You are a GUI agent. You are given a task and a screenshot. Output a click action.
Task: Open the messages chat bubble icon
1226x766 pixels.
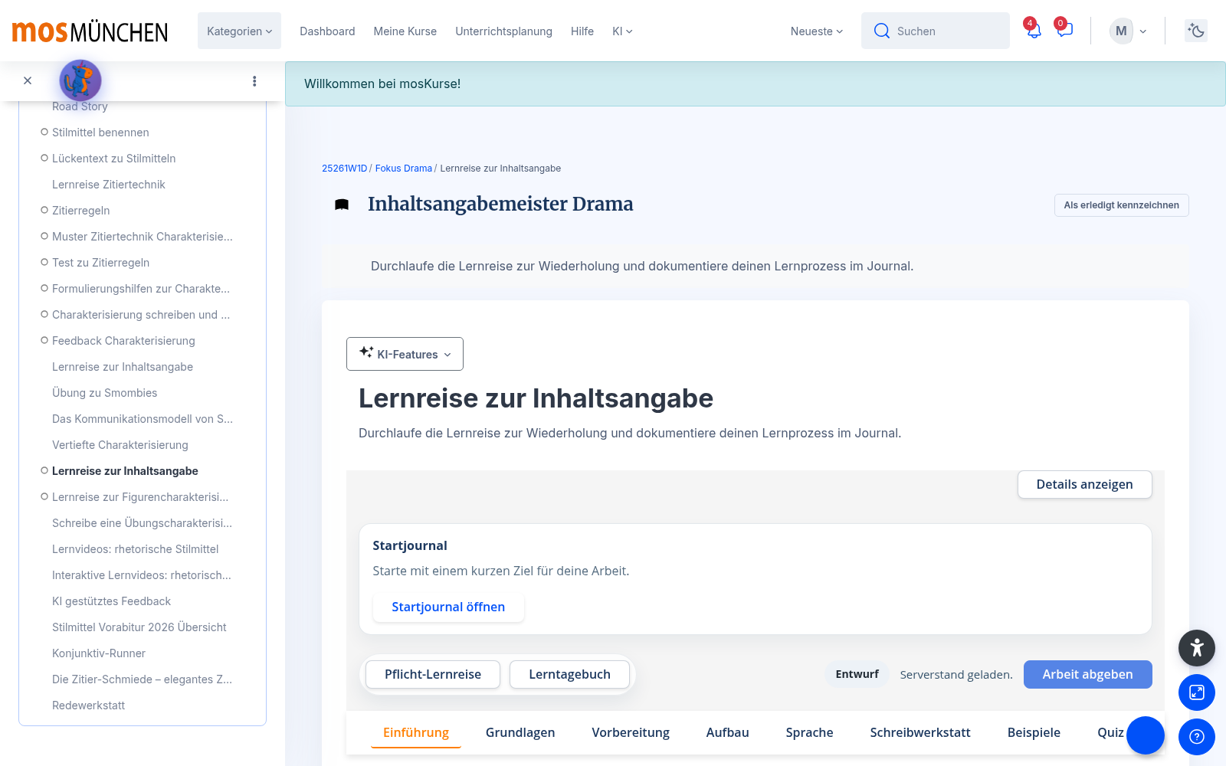tap(1064, 31)
